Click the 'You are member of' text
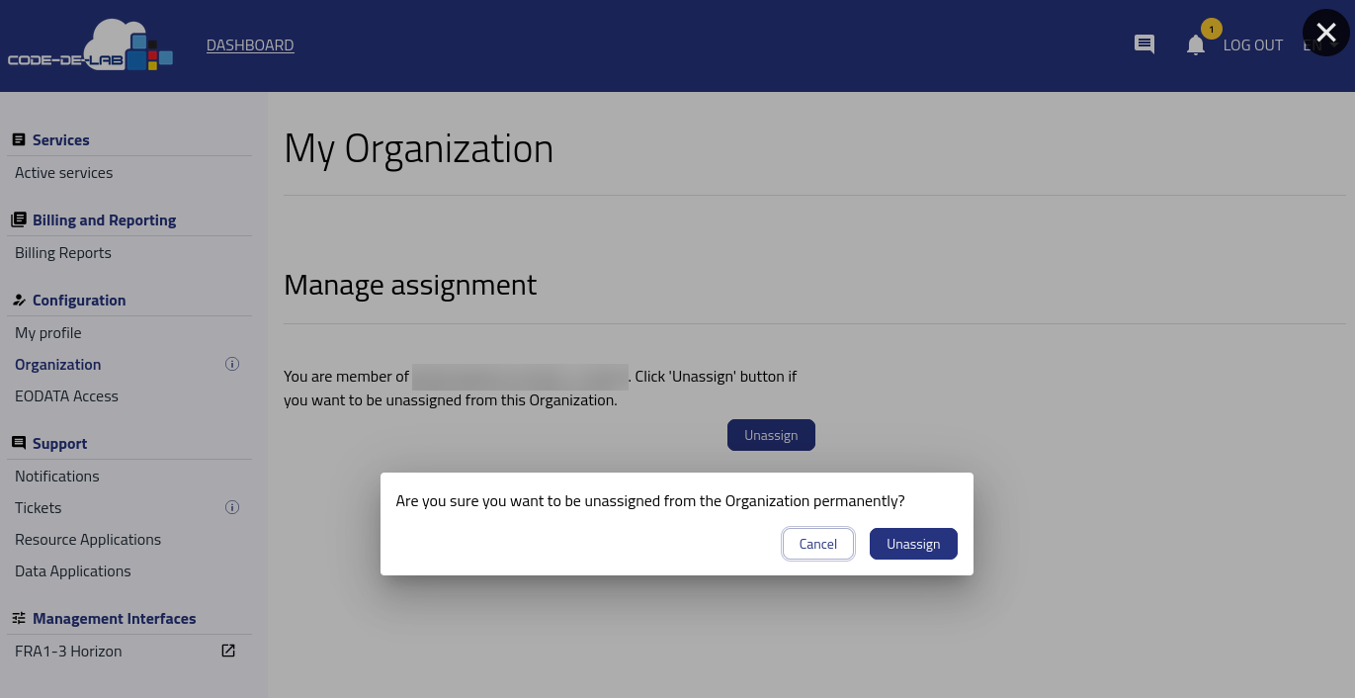This screenshot has width=1355, height=698. (x=346, y=377)
